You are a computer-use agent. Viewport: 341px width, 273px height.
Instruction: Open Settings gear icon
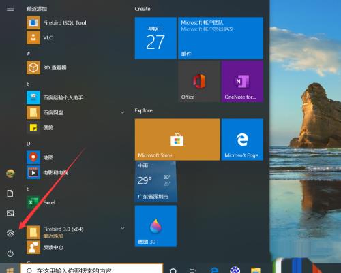(10, 233)
